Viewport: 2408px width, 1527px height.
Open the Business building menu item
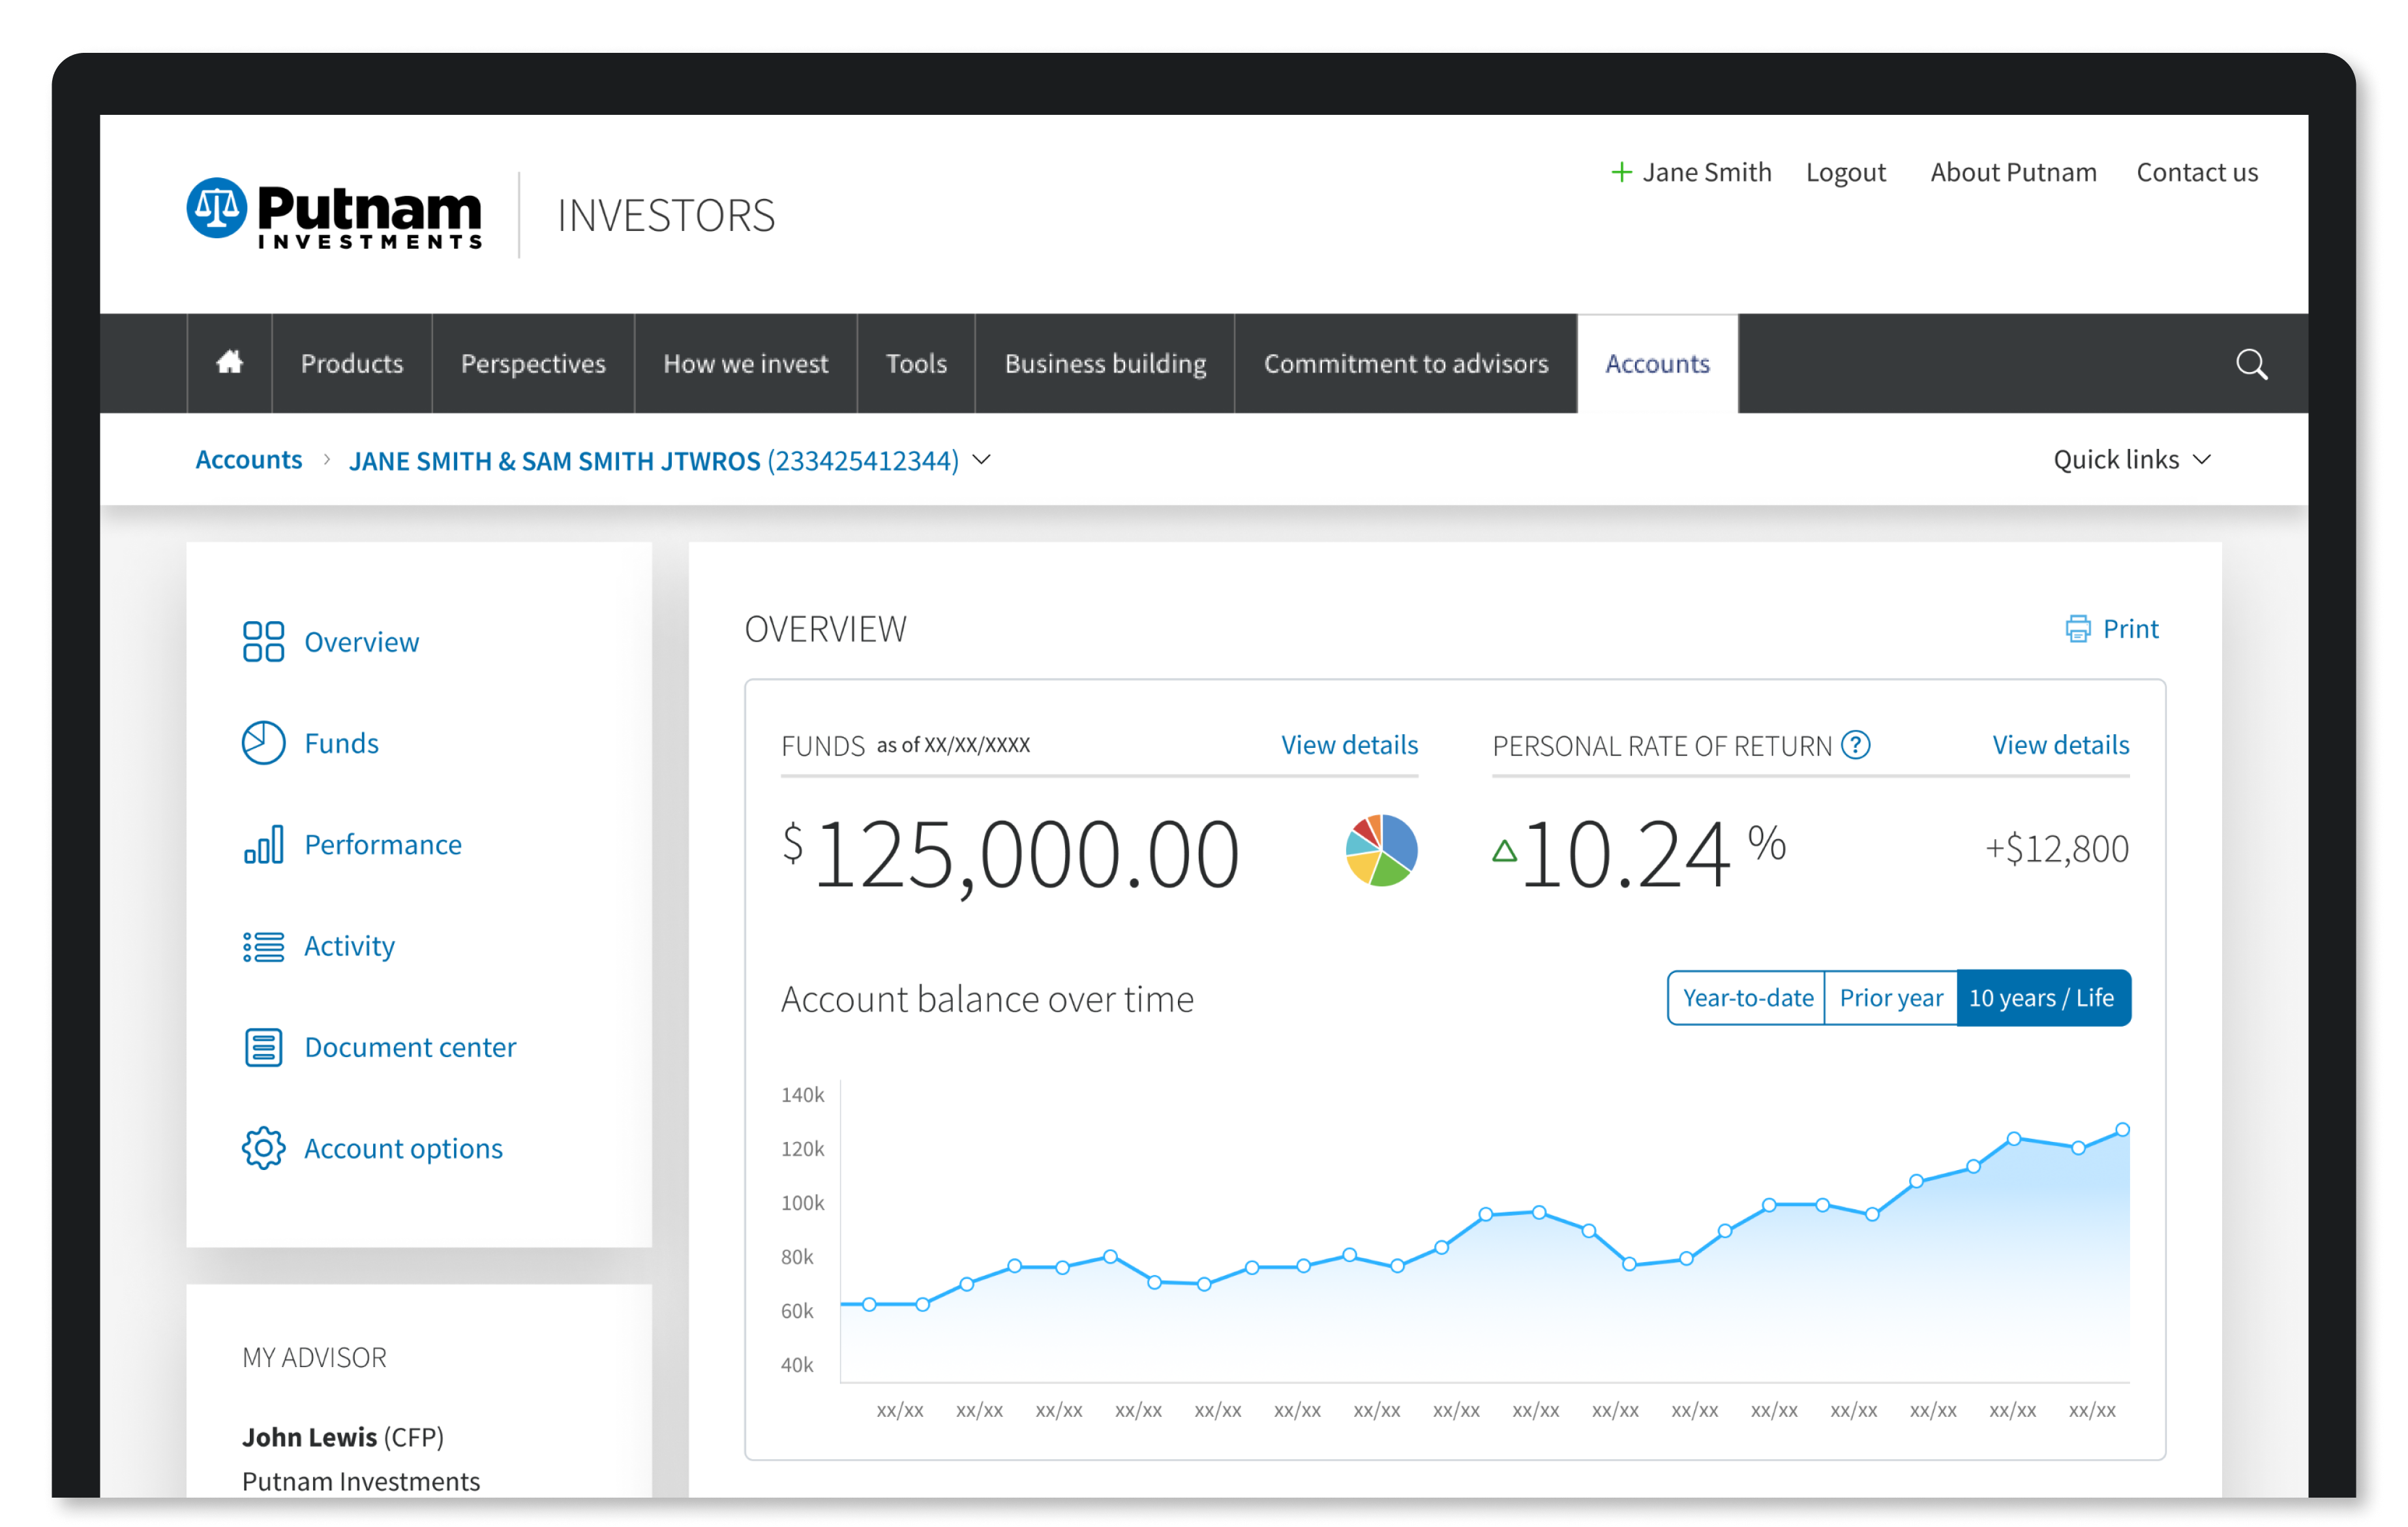1104,363
